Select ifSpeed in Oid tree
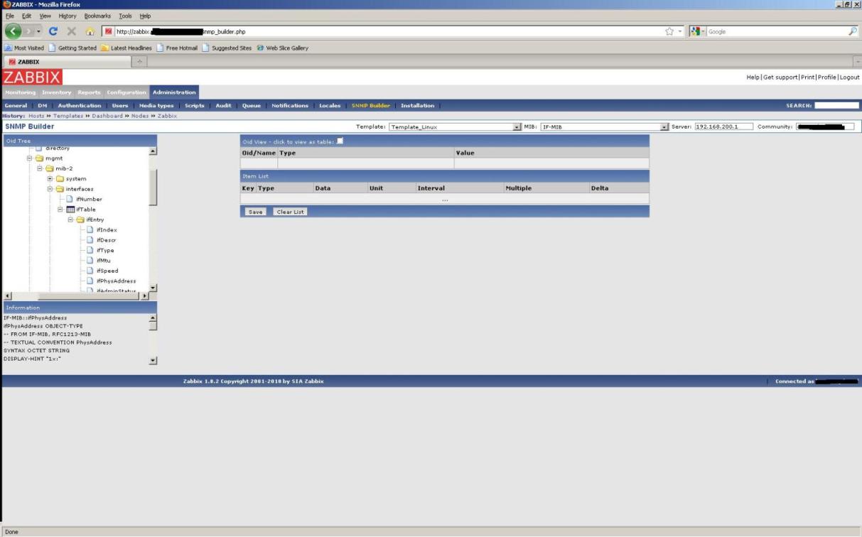The width and height of the screenshot is (862, 537). [x=107, y=271]
